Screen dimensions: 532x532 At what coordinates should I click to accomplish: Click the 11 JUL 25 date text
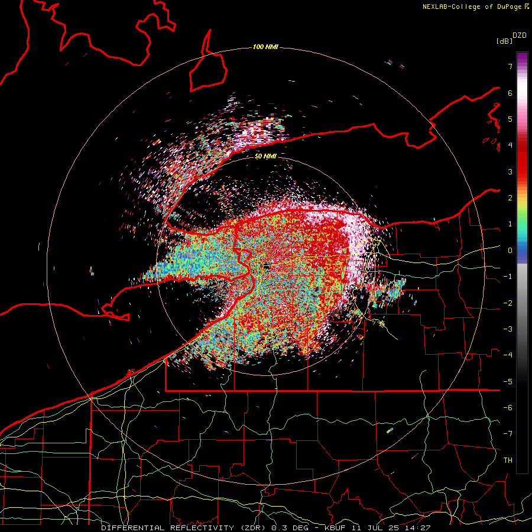pos(377,528)
